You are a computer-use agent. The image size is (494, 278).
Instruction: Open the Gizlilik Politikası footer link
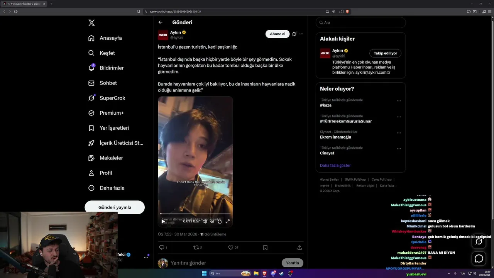(x=355, y=180)
